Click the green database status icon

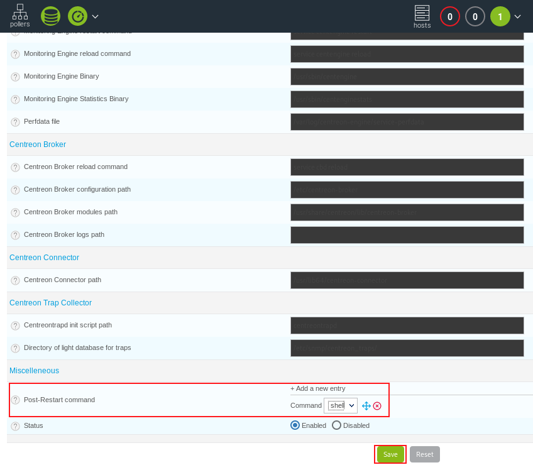pos(50,16)
